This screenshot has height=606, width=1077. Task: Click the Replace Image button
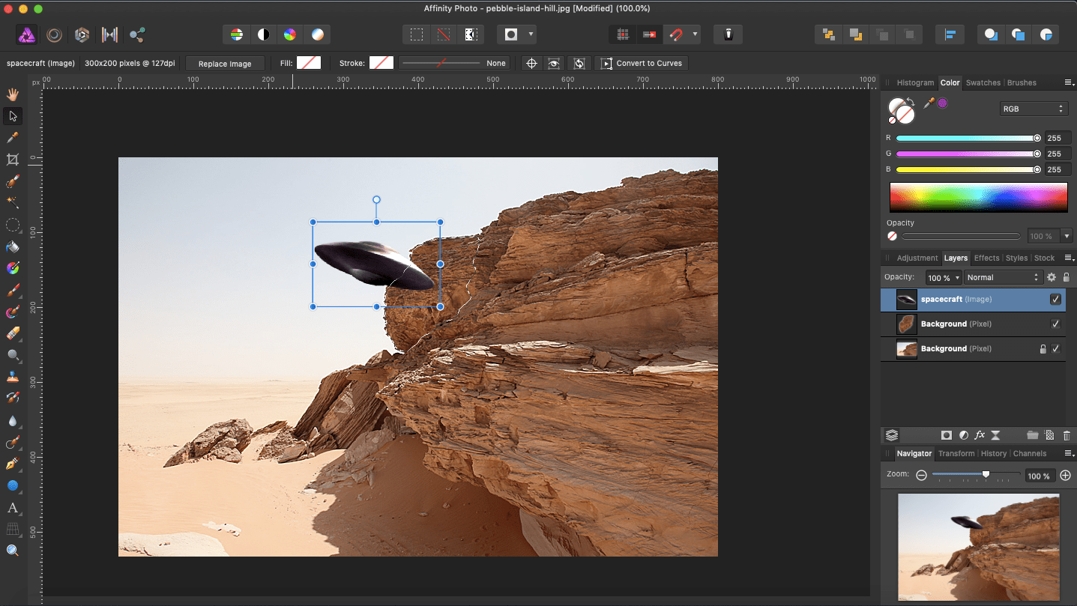point(225,64)
